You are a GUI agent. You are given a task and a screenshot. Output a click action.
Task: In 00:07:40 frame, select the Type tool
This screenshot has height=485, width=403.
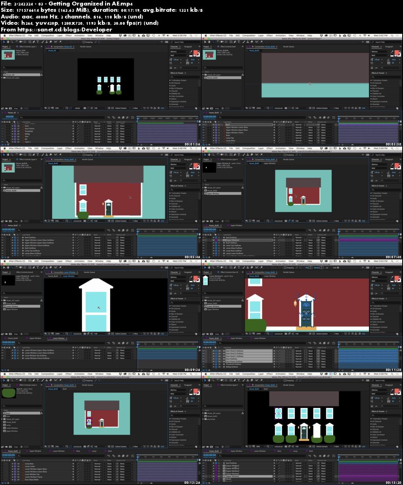tap(239, 155)
